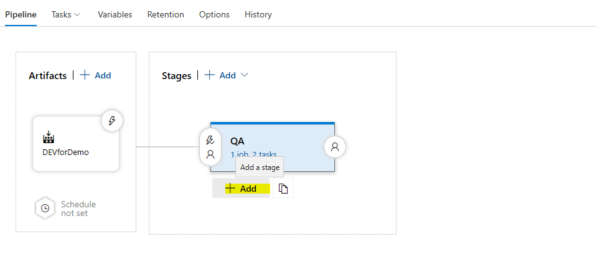Open pre-deployment conditions on QA stage
Image resolution: width=597 pixels, height=272 pixels.
pos(210,147)
